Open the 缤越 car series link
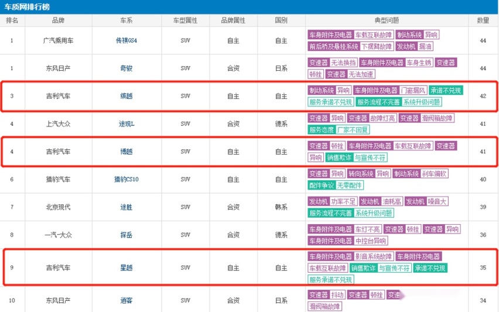499x312 pixels. coord(127,96)
